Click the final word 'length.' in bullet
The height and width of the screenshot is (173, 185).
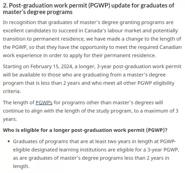point(21,166)
